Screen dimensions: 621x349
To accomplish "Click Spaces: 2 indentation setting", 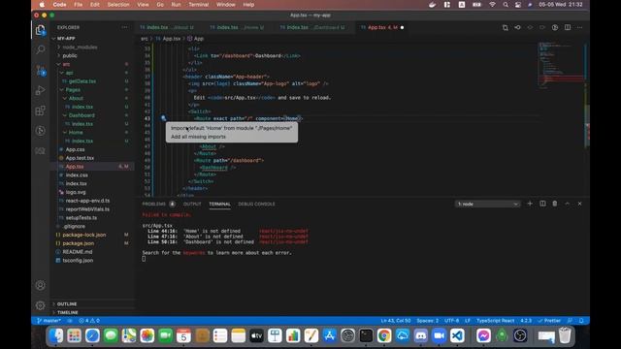I will tap(428, 321).
